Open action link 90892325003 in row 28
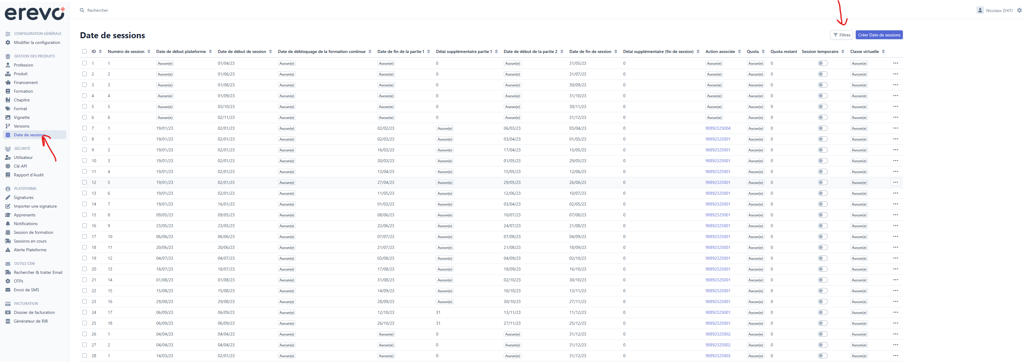The image size is (1024, 362). 717,356
